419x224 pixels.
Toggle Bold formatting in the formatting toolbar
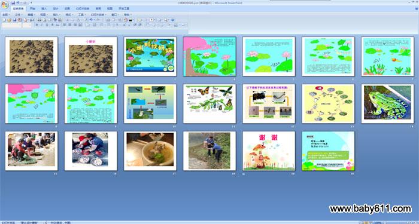(37, 25)
